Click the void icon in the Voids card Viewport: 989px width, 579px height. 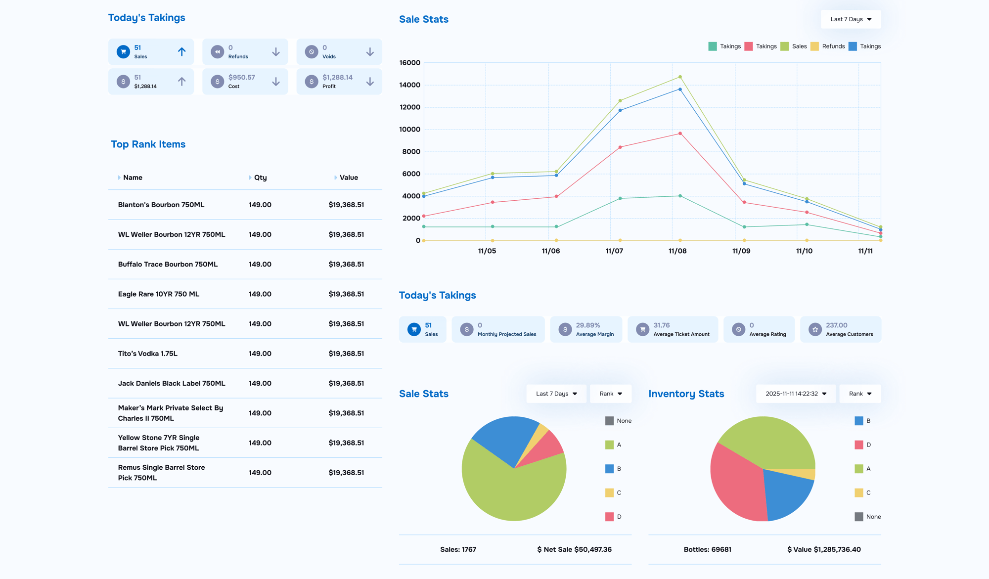pos(311,51)
